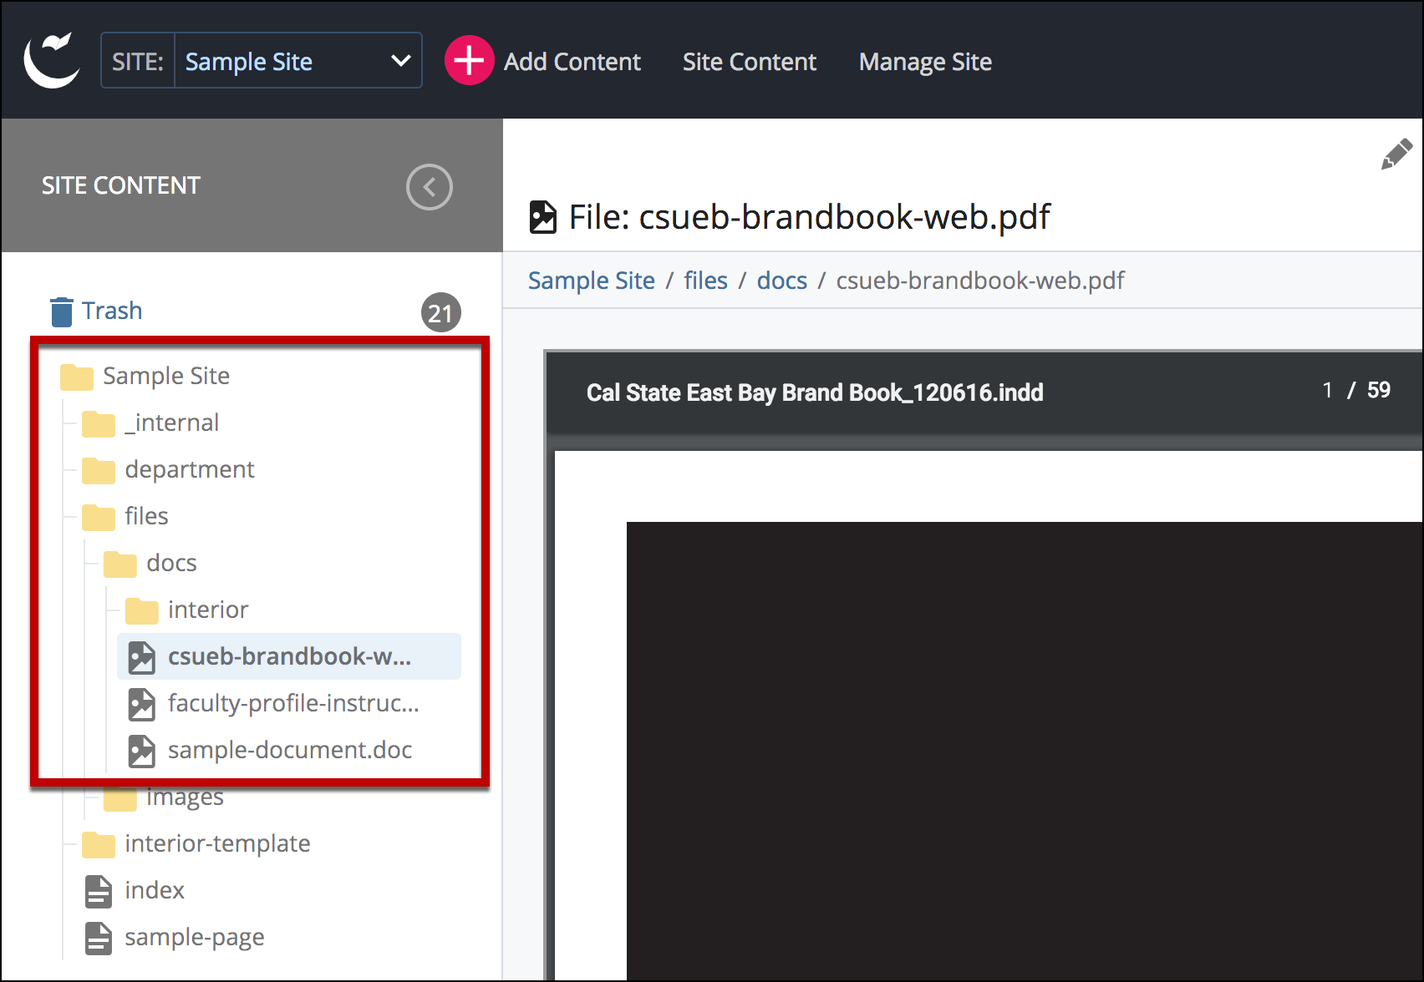Click the _internal folder icon
The width and height of the screenshot is (1424, 982).
coord(99,423)
